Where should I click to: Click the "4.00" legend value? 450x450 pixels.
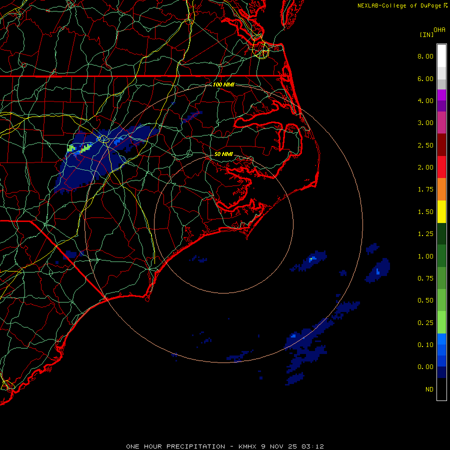(x=425, y=100)
